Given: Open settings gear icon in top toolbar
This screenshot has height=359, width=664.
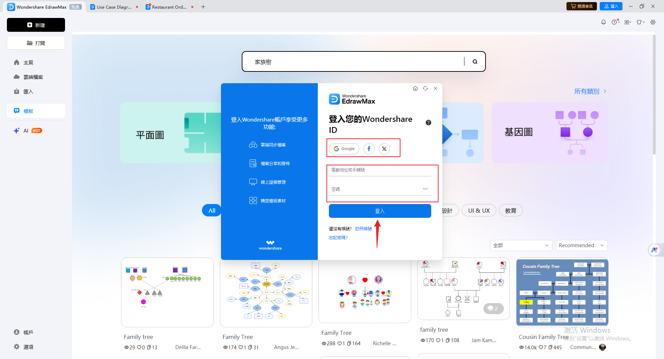Looking at the screenshot, I should click(x=653, y=22).
